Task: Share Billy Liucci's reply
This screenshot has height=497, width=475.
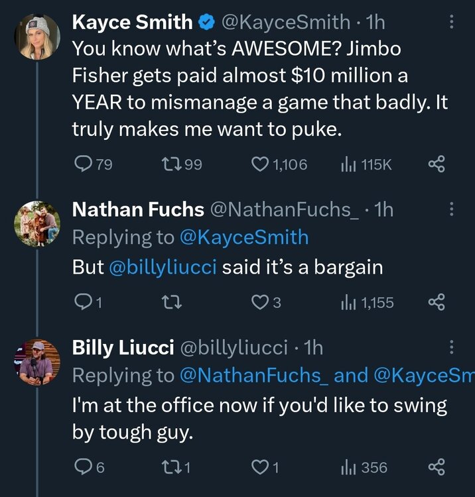Action: click(x=436, y=468)
